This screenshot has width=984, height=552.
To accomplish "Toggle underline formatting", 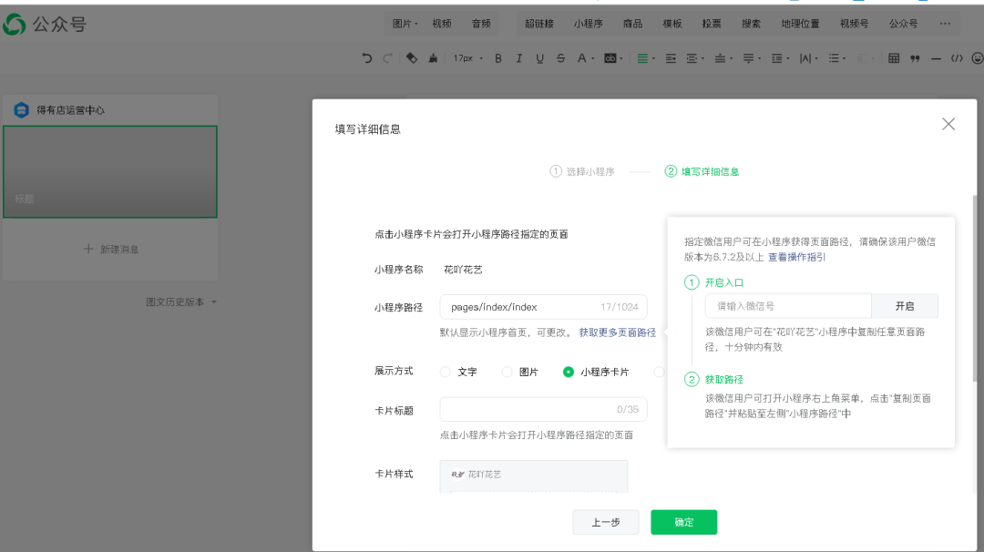I will pyautogui.click(x=539, y=57).
